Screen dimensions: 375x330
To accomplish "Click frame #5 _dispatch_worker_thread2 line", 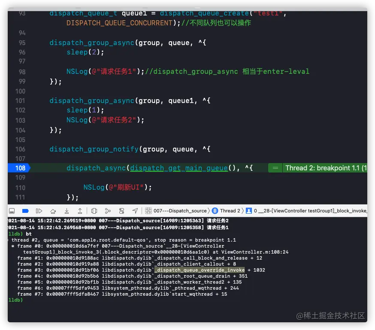I will [x=130, y=282].
